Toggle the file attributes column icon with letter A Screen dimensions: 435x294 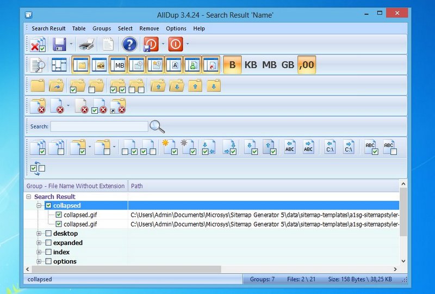point(174,65)
